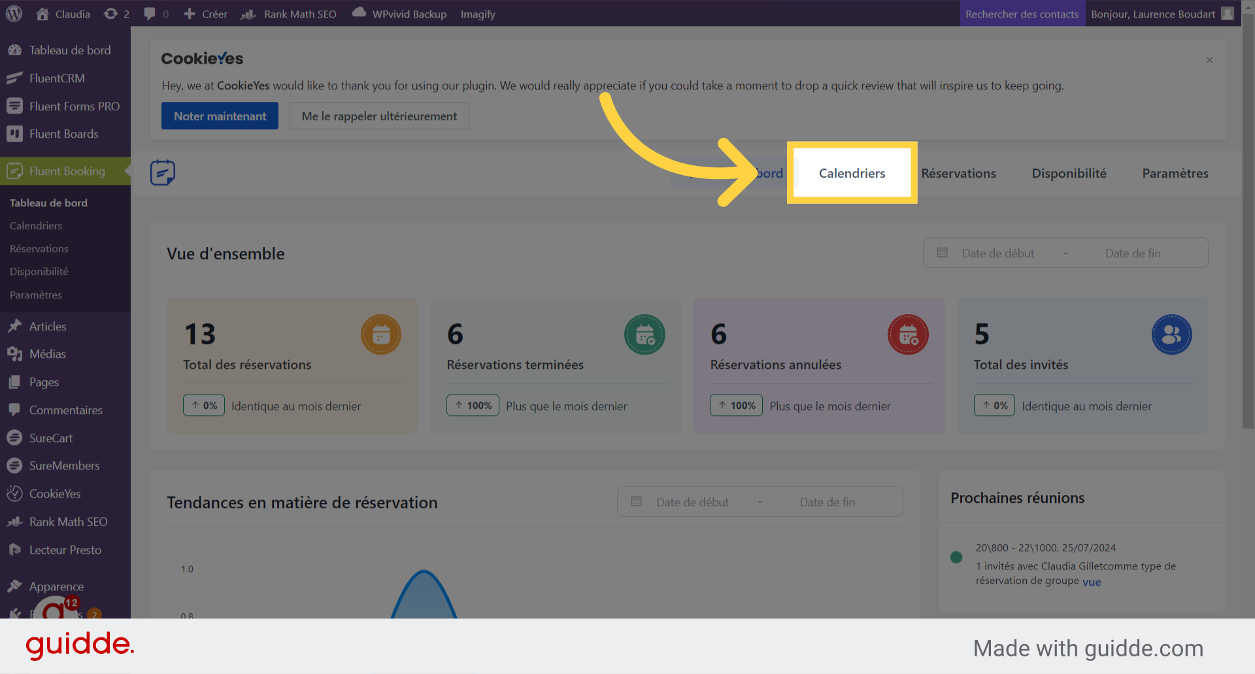Open Lecteur Presto in the sidebar
Viewport: 1255px width, 674px height.
[65, 550]
